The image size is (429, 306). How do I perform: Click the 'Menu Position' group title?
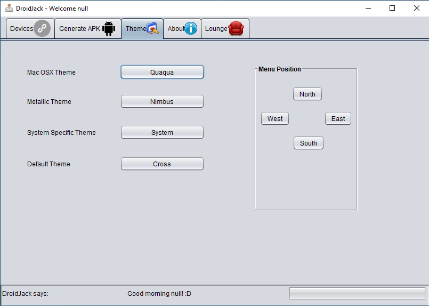point(280,69)
